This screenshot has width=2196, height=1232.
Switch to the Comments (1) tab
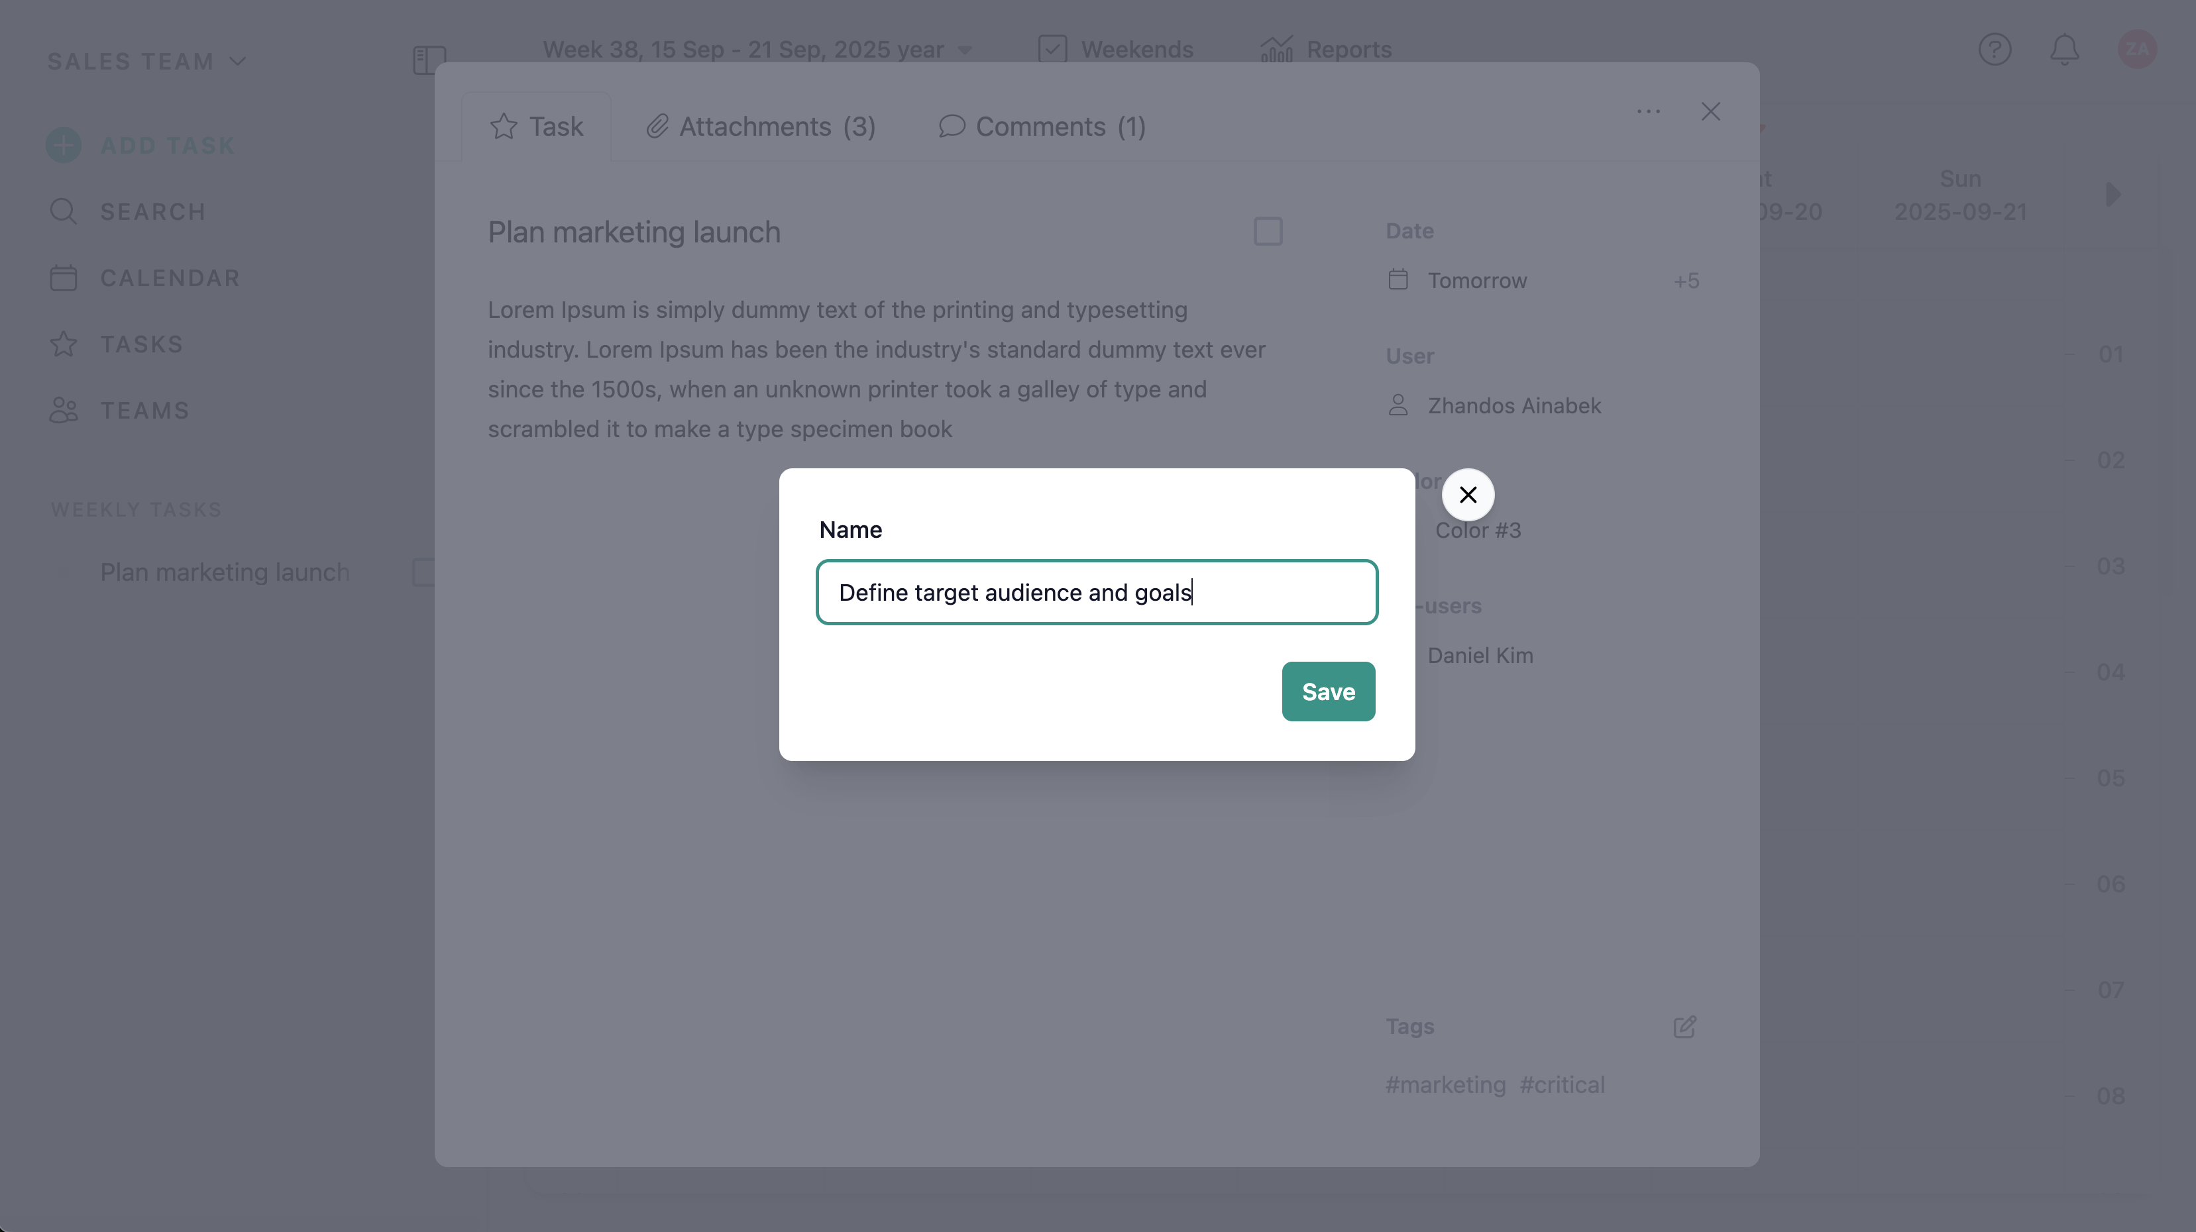click(1042, 127)
